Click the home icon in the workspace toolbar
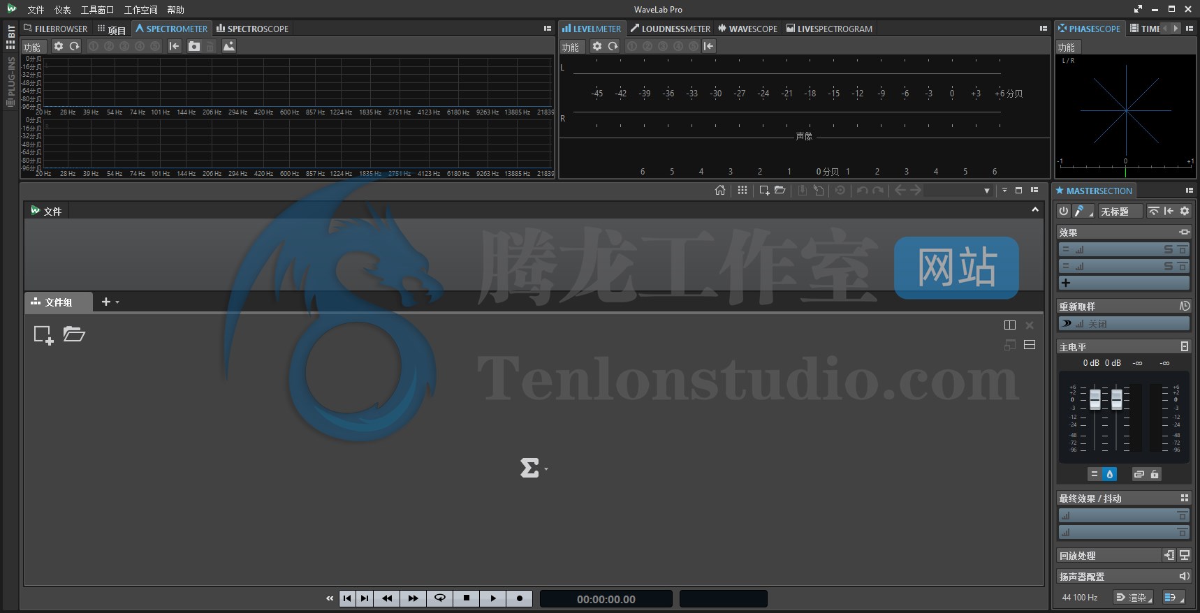Image resolution: width=1200 pixels, height=613 pixels. 720,190
